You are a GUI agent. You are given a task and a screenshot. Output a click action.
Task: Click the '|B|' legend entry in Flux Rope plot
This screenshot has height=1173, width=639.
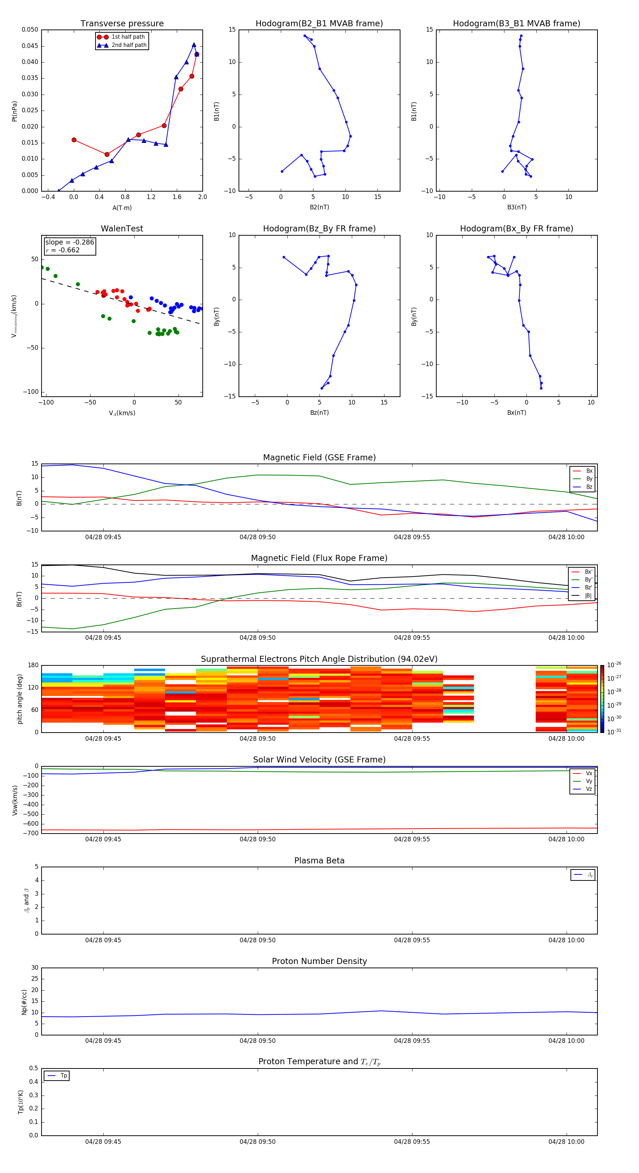coord(588,596)
